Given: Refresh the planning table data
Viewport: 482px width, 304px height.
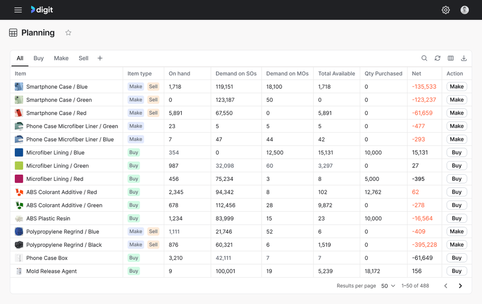Looking at the screenshot, I should coord(437,58).
